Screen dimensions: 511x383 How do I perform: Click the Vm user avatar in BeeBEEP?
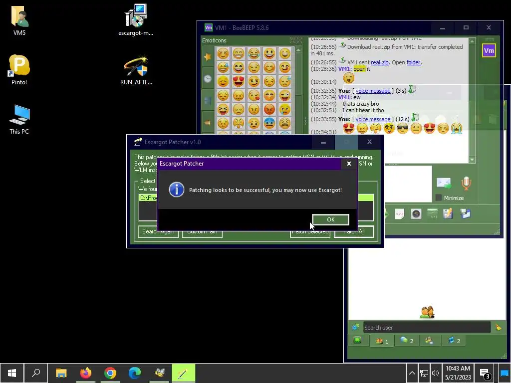click(x=489, y=50)
